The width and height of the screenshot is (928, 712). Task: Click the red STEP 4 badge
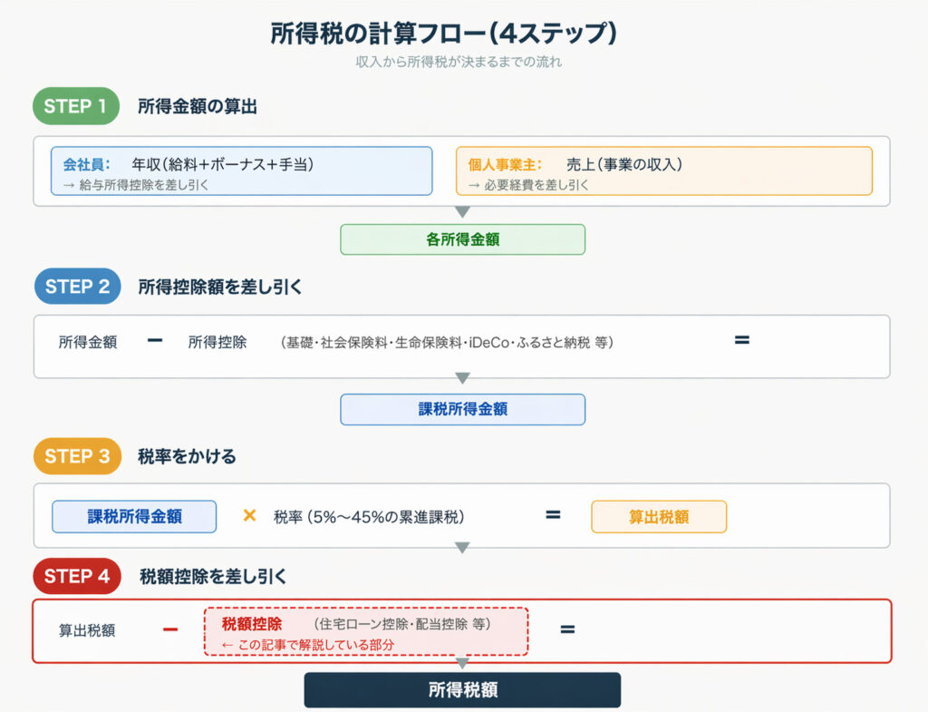tap(77, 576)
